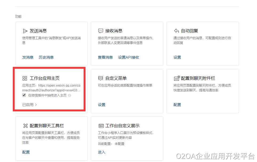Viewport: 257px width, 162px height.
Task: Click the info icon after 在微信插件中始终进入主页
Action: click(70, 95)
